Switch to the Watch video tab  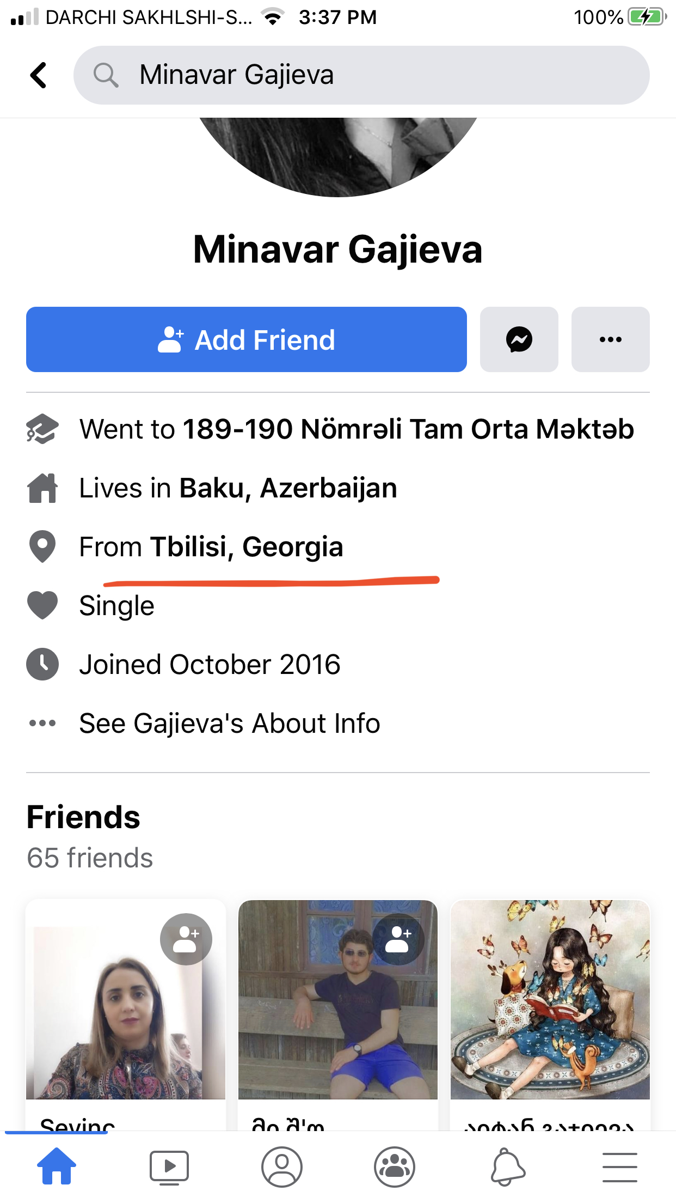(x=169, y=1167)
